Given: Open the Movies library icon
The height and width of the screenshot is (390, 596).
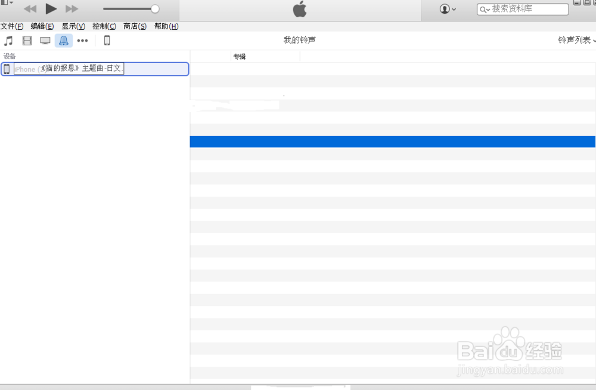Looking at the screenshot, I should (x=27, y=41).
